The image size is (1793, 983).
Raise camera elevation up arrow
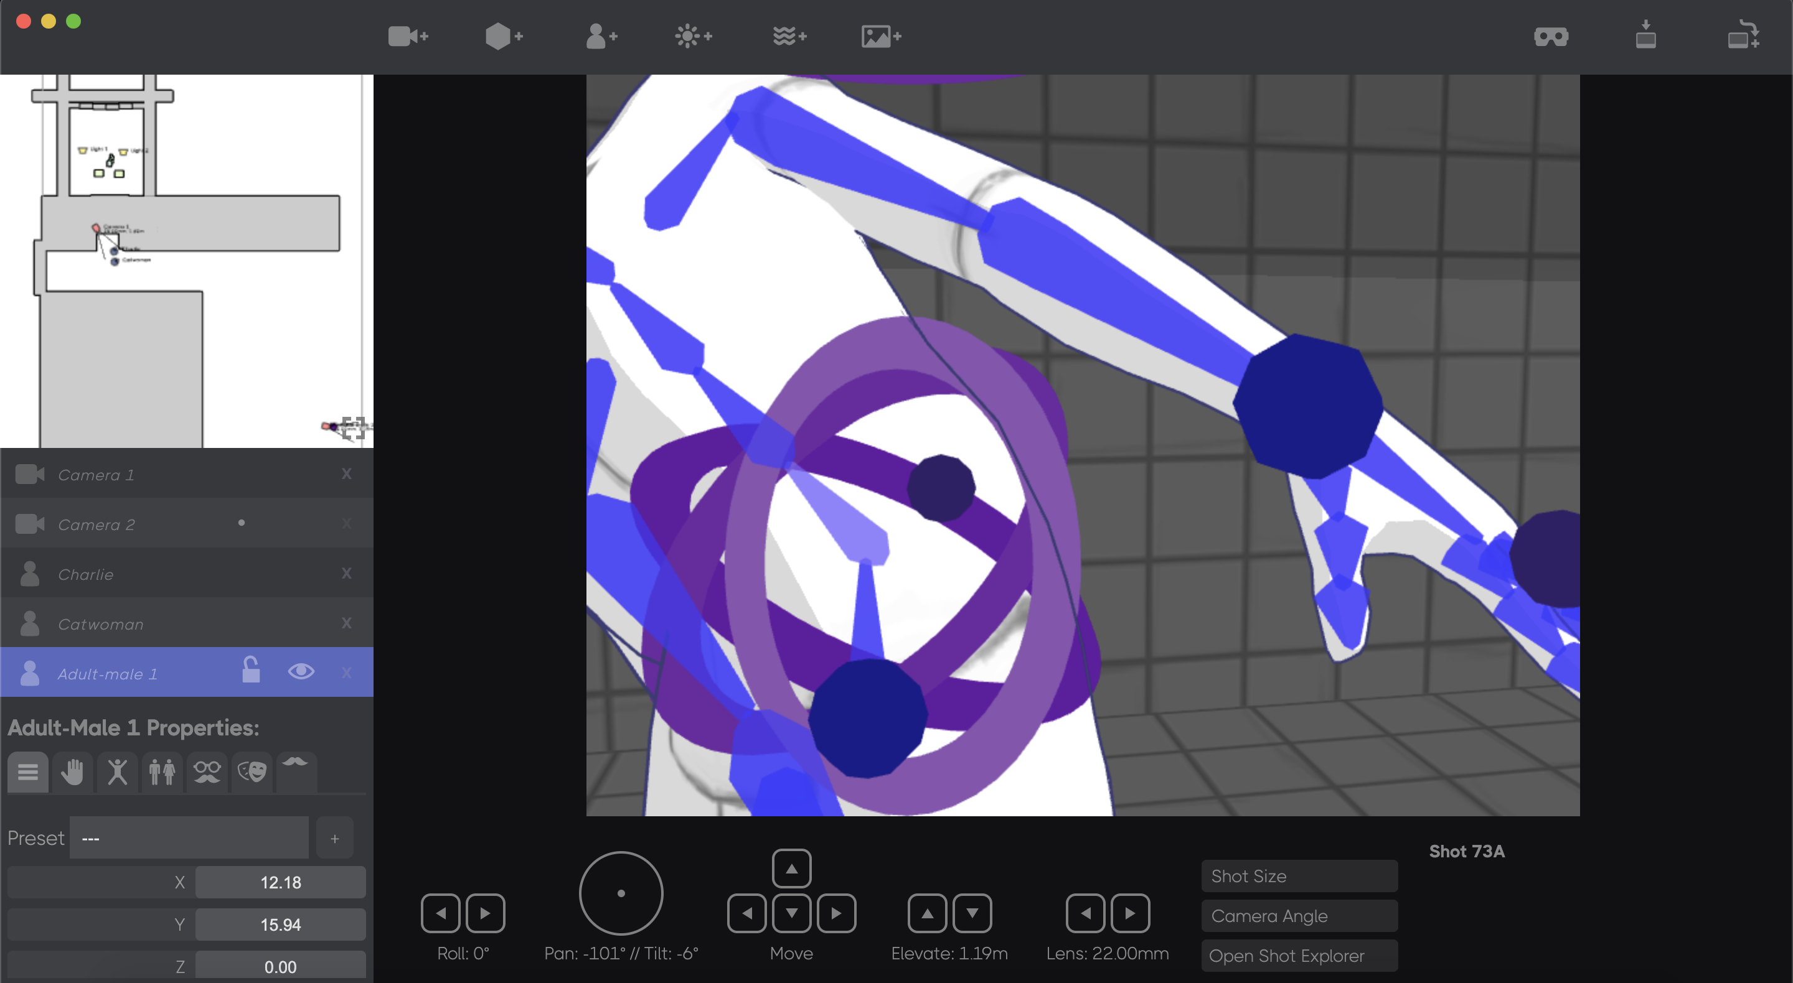point(927,913)
